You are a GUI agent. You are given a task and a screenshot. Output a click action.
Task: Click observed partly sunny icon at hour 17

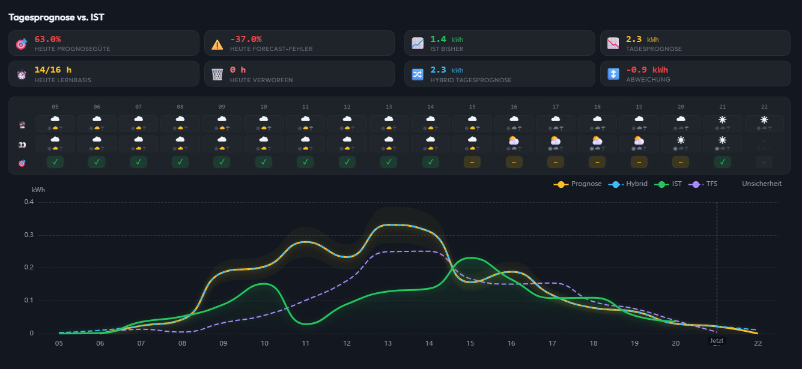coord(556,140)
